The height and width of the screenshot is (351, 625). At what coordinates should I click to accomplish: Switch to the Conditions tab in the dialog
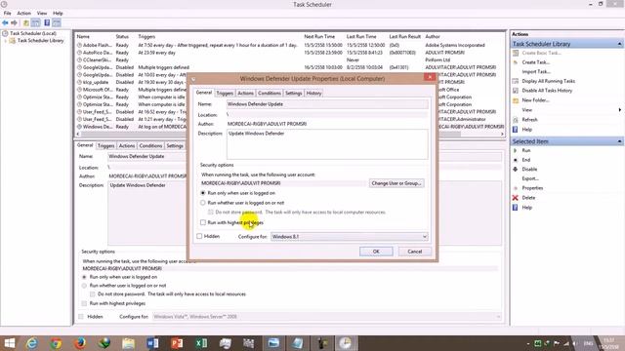coord(270,94)
